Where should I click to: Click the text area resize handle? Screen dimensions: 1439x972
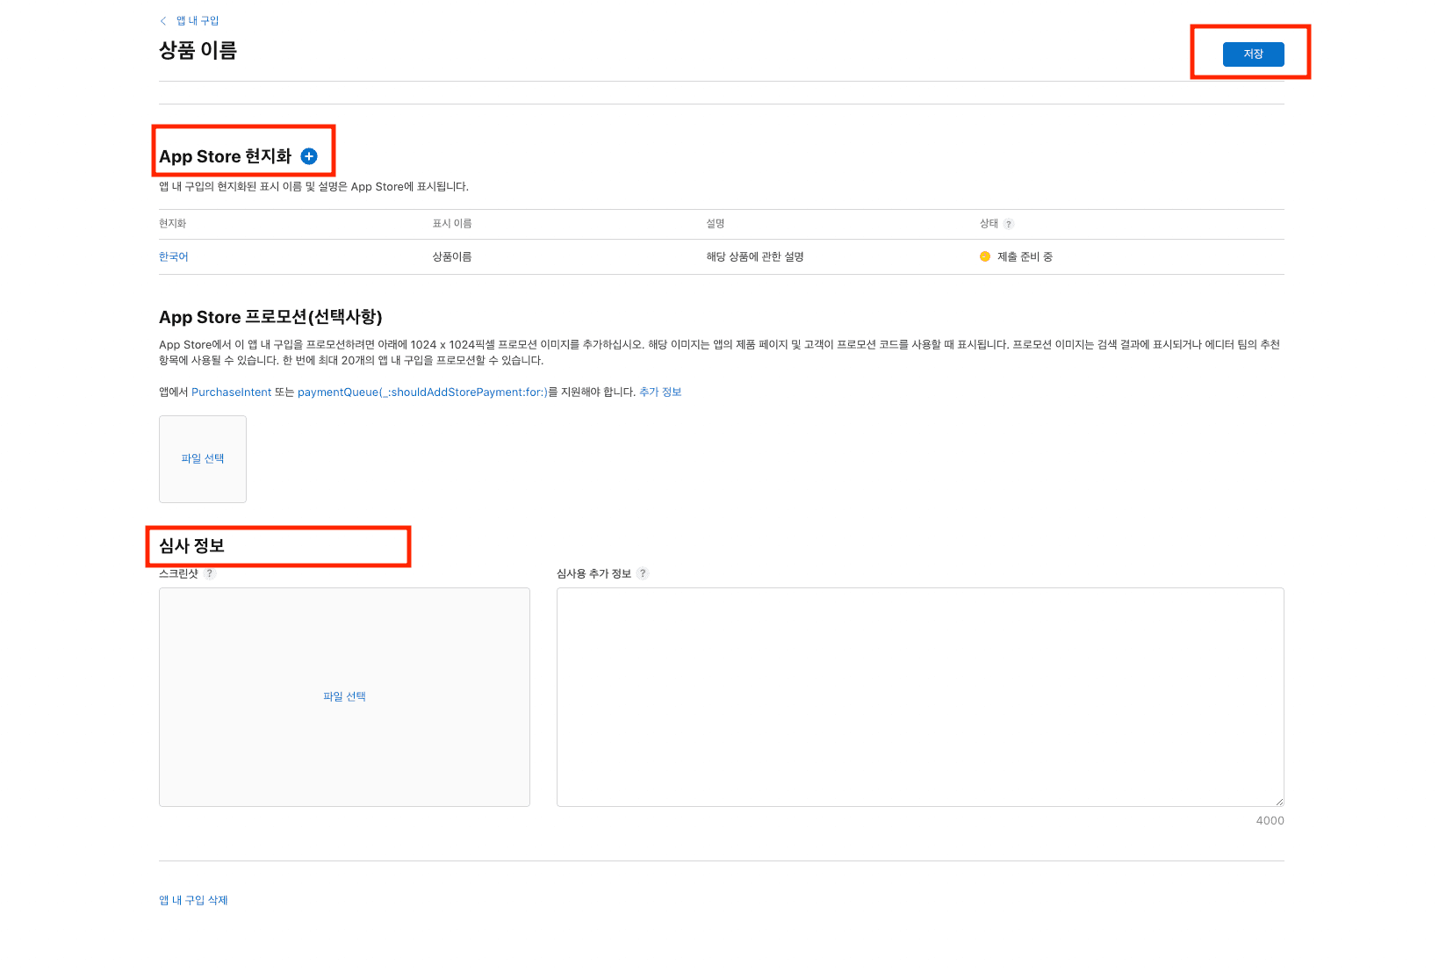pyautogui.click(x=1278, y=801)
